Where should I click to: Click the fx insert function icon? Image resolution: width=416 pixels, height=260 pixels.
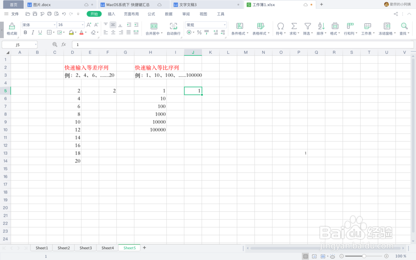click(x=64, y=45)
